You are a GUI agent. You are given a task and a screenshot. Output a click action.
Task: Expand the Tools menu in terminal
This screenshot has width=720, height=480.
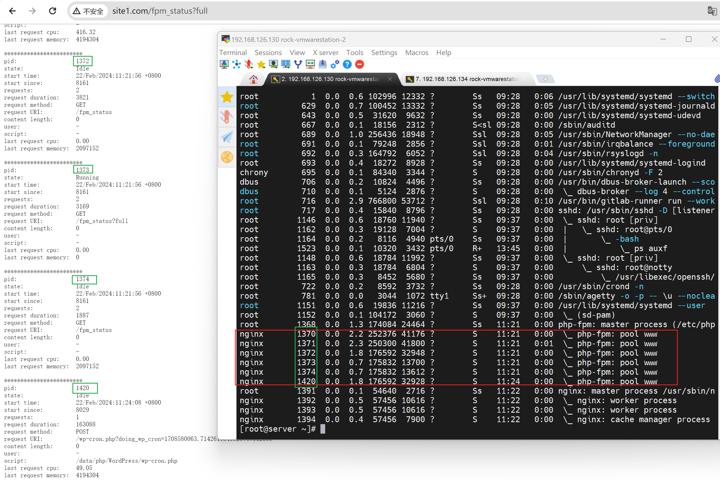[353, 52]
